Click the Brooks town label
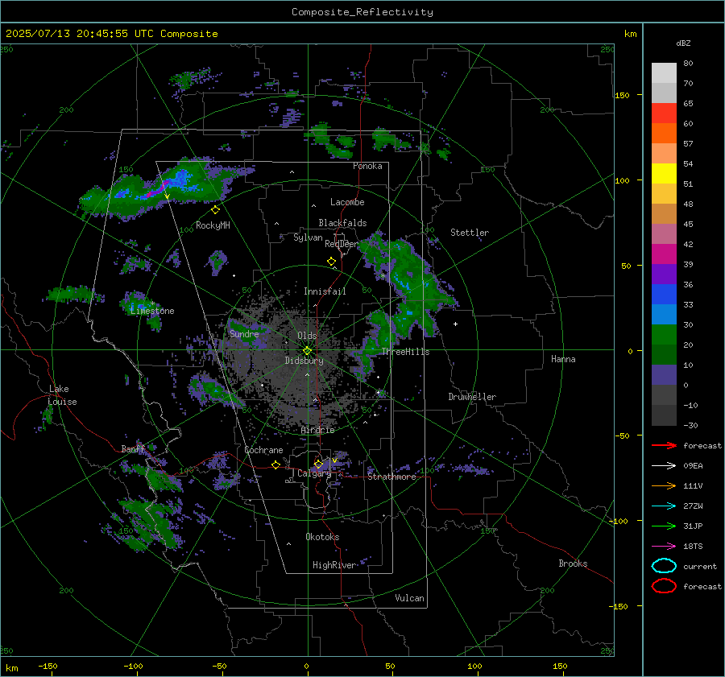Viewport: 725px width, 677px height. pos(573,563)
